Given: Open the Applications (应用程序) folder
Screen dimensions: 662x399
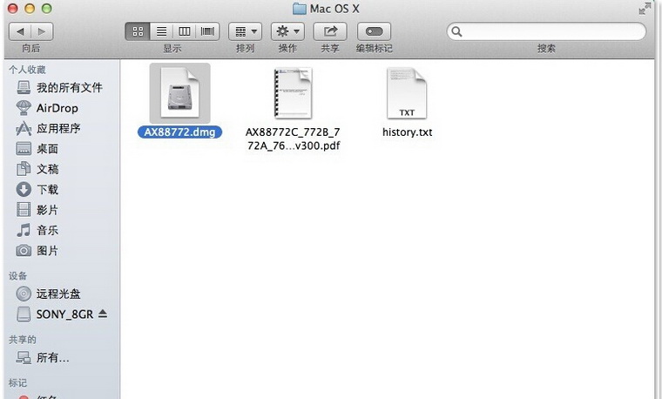Looking at the screenshot, I should coord(57,129).
